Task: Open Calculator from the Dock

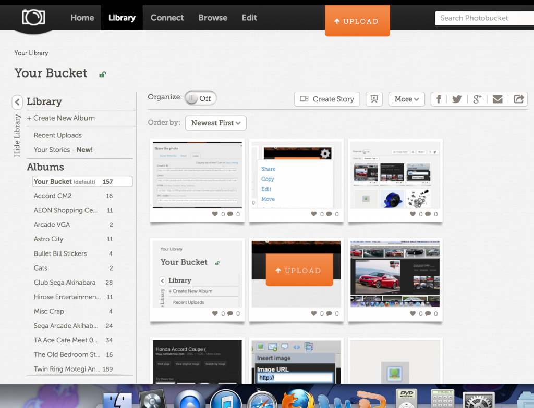Action: click(x=442, y=399)
